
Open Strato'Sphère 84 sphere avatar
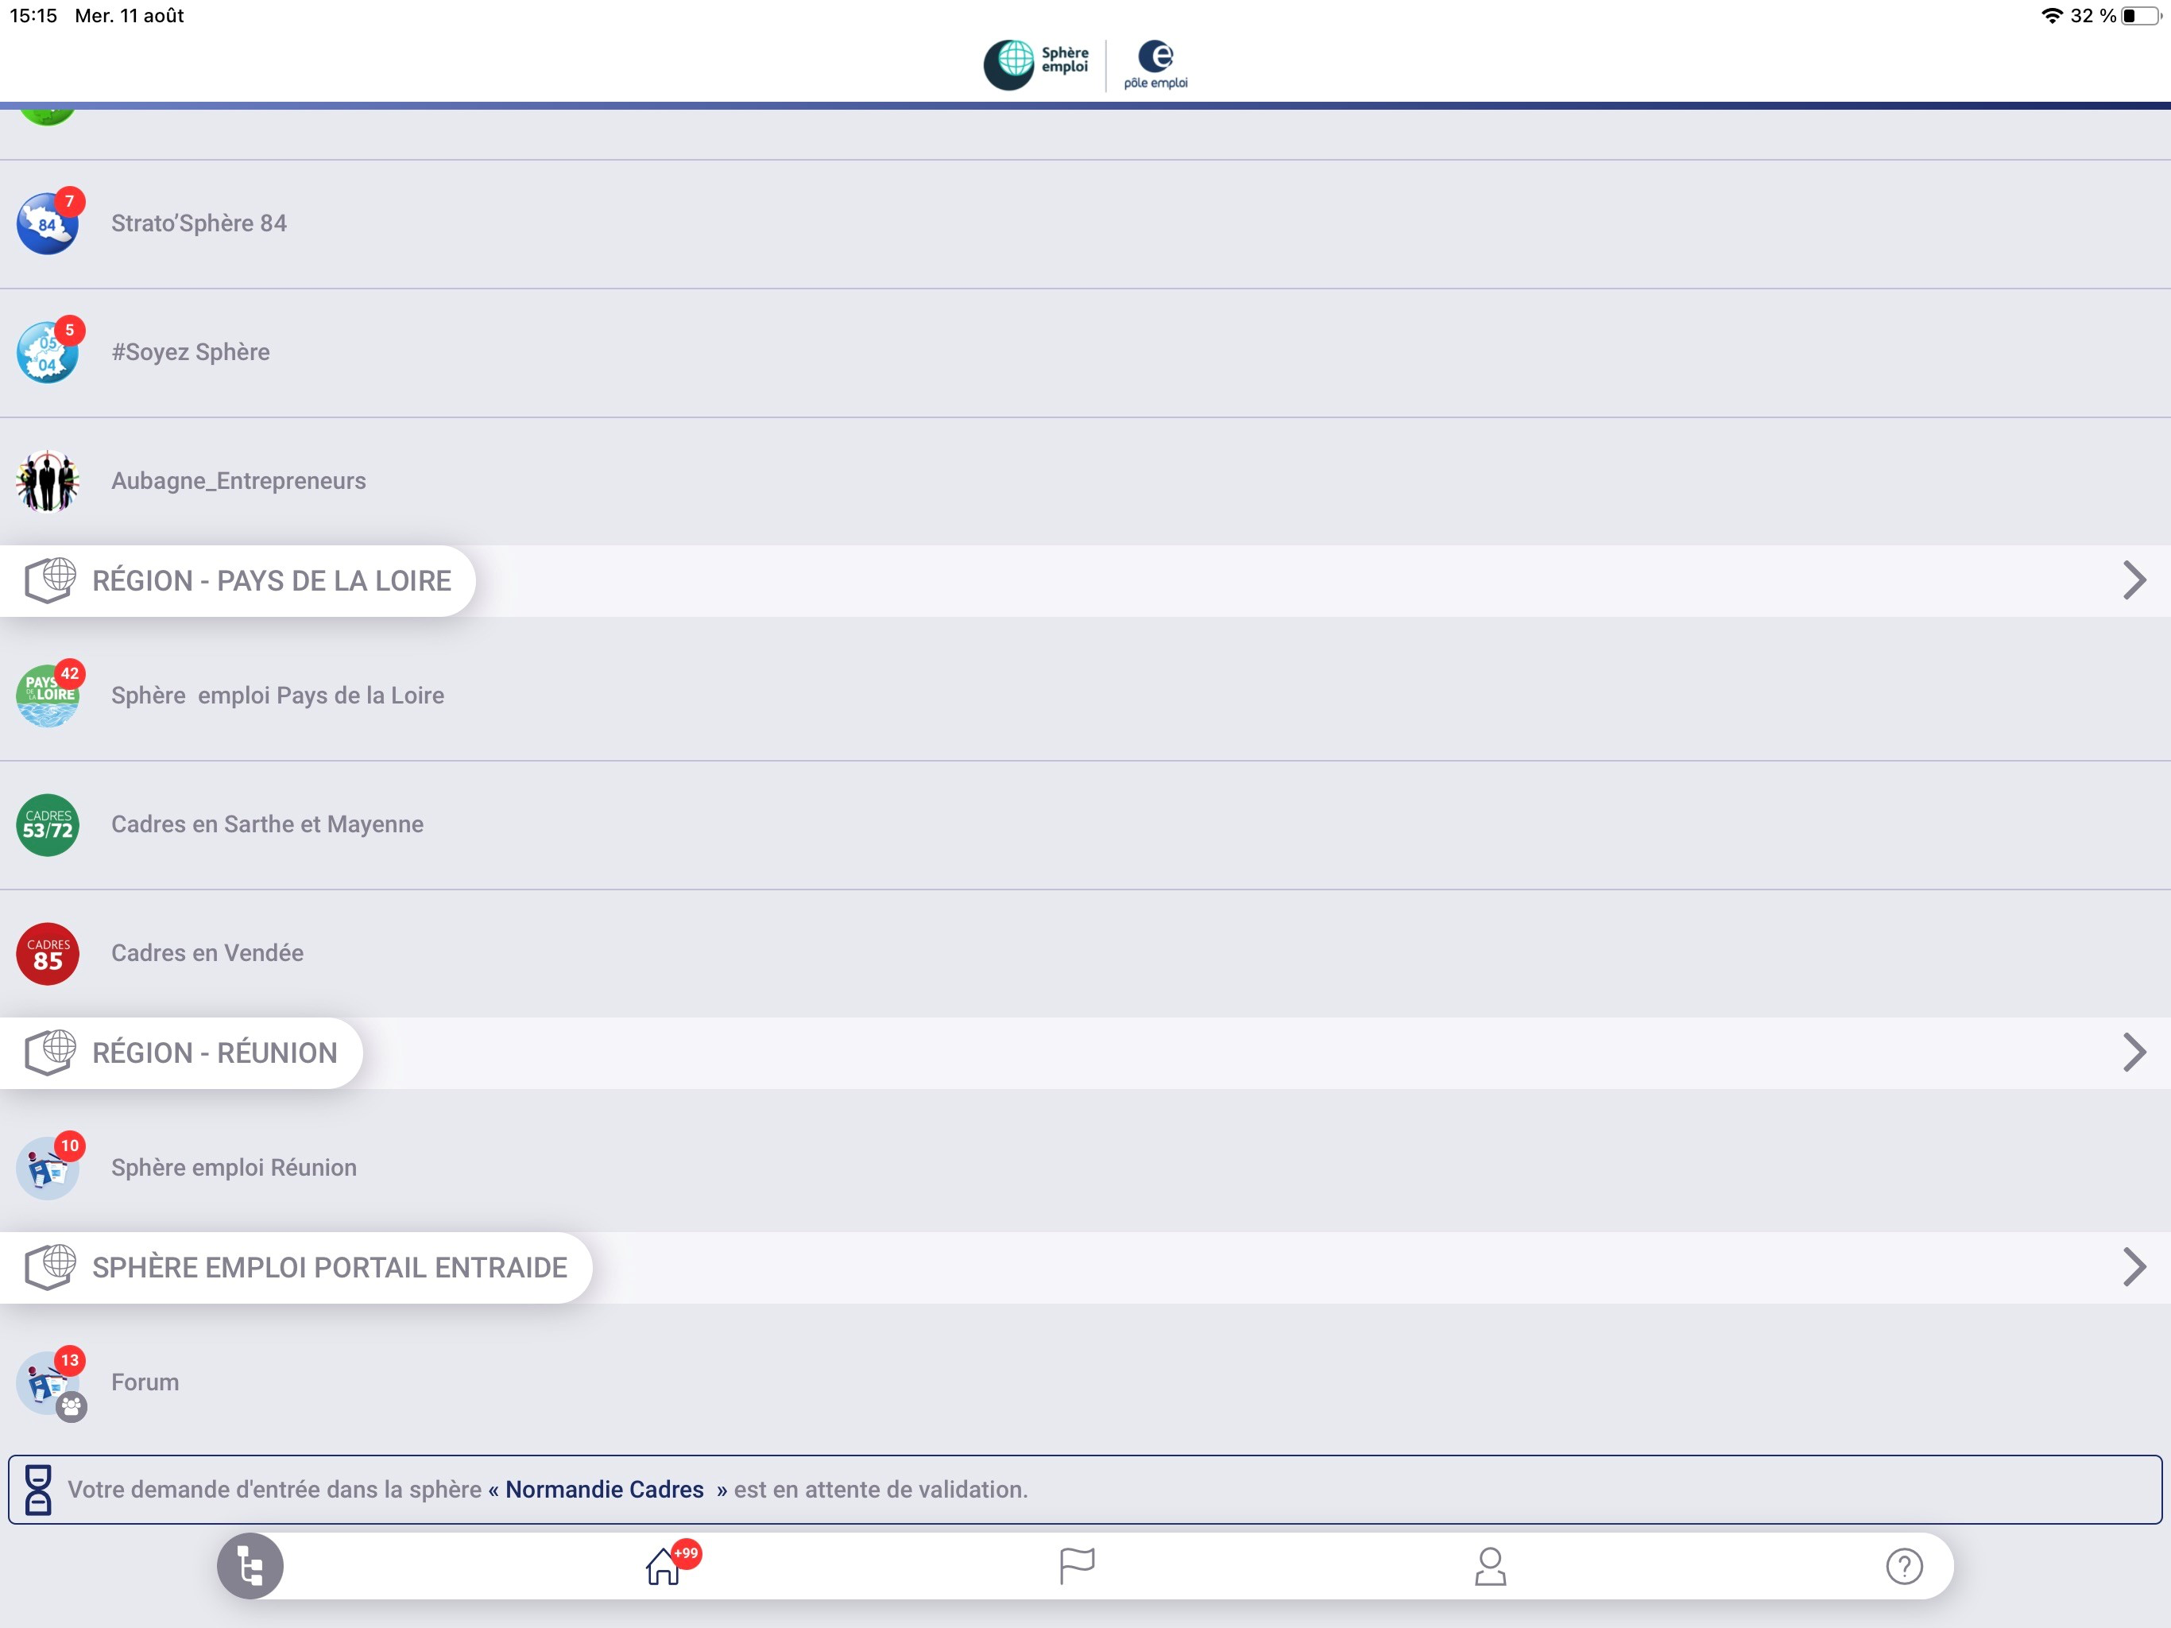pos(47,224)
